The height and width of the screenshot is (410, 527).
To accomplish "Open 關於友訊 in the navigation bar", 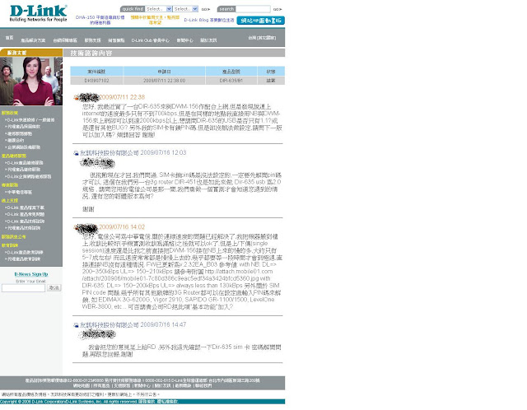I will click(208, 40).
